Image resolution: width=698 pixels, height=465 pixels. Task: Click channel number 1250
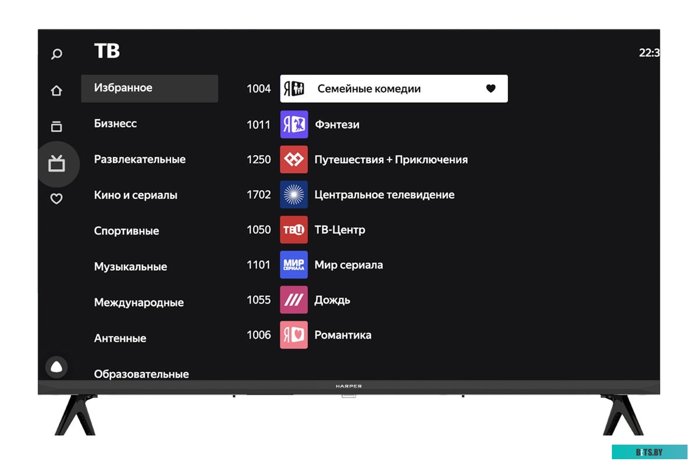click(259, 159)
